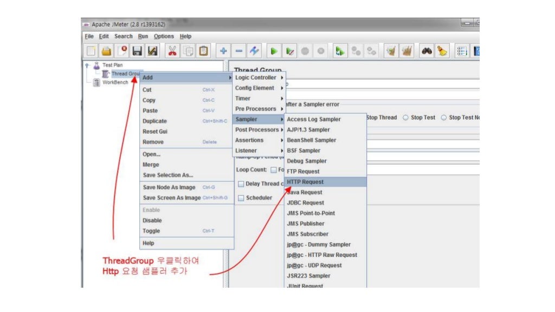The height and width of the screenshot is (312, 555).
Task: Select the Stop Test radio button
Action: [405, 118]
